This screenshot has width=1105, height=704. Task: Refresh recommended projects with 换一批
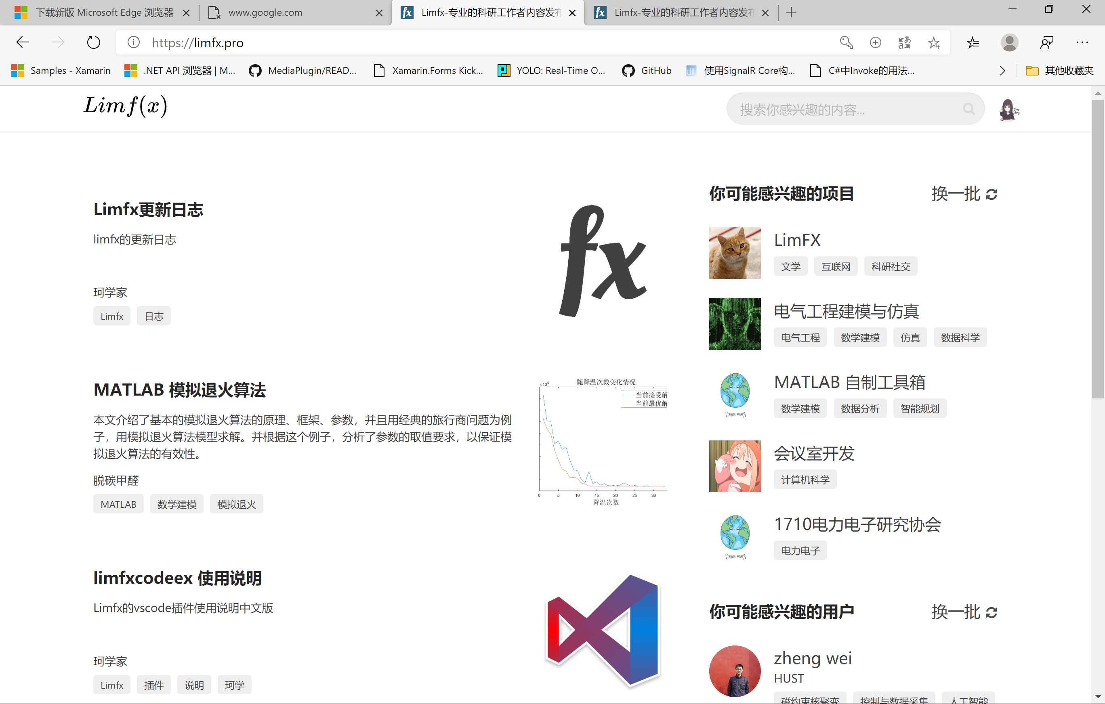[x=964, y=194]
